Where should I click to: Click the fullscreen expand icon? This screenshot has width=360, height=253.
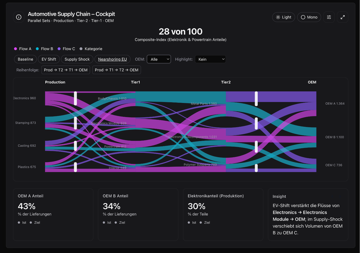click(x=343, y=17)
